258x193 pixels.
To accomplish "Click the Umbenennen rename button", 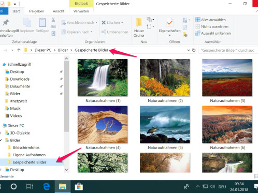I will point(114,32).
